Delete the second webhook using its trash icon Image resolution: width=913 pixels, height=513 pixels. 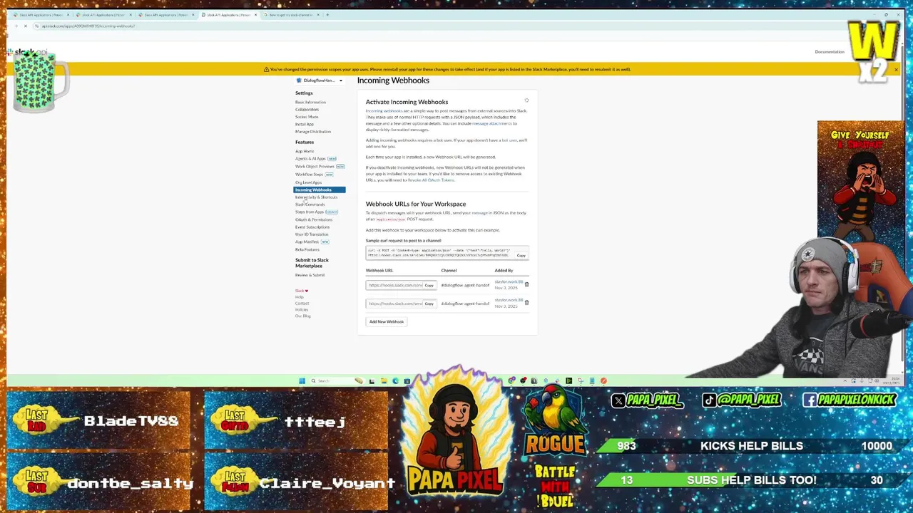[526, 303]
